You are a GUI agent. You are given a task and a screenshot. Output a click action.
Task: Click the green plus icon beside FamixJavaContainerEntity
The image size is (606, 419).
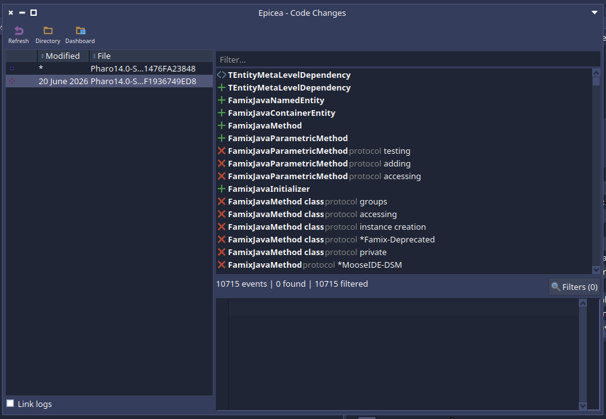tap(222, 113)
